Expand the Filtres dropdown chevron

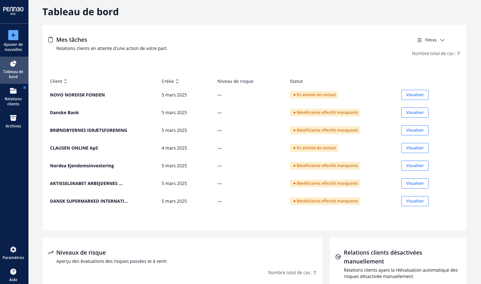(442, 40)
